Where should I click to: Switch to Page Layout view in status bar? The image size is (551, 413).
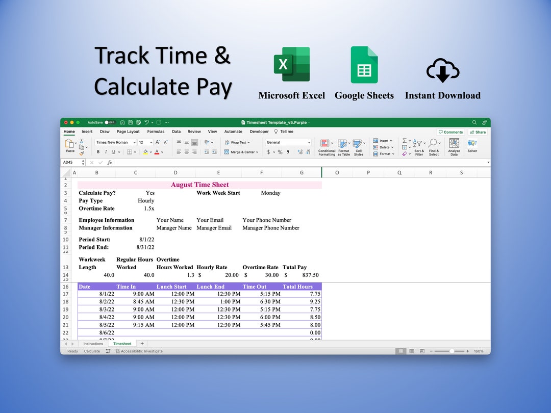pos(412,351)
